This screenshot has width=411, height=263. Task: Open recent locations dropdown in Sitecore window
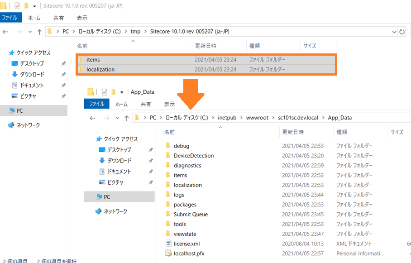point(30,32)
